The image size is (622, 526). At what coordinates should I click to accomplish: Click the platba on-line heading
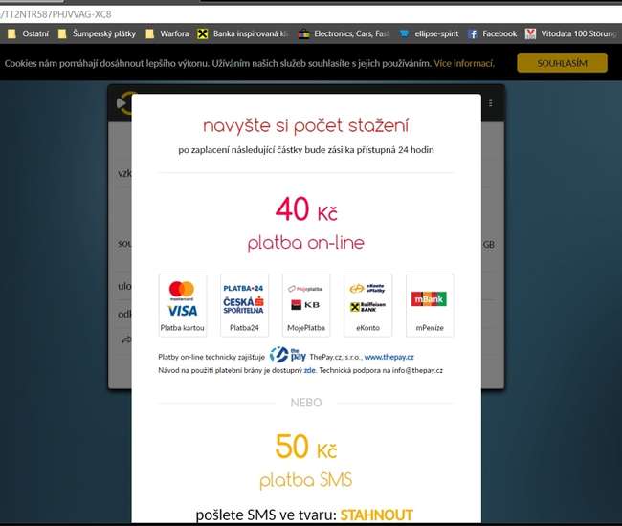click(x=306, y=243)
